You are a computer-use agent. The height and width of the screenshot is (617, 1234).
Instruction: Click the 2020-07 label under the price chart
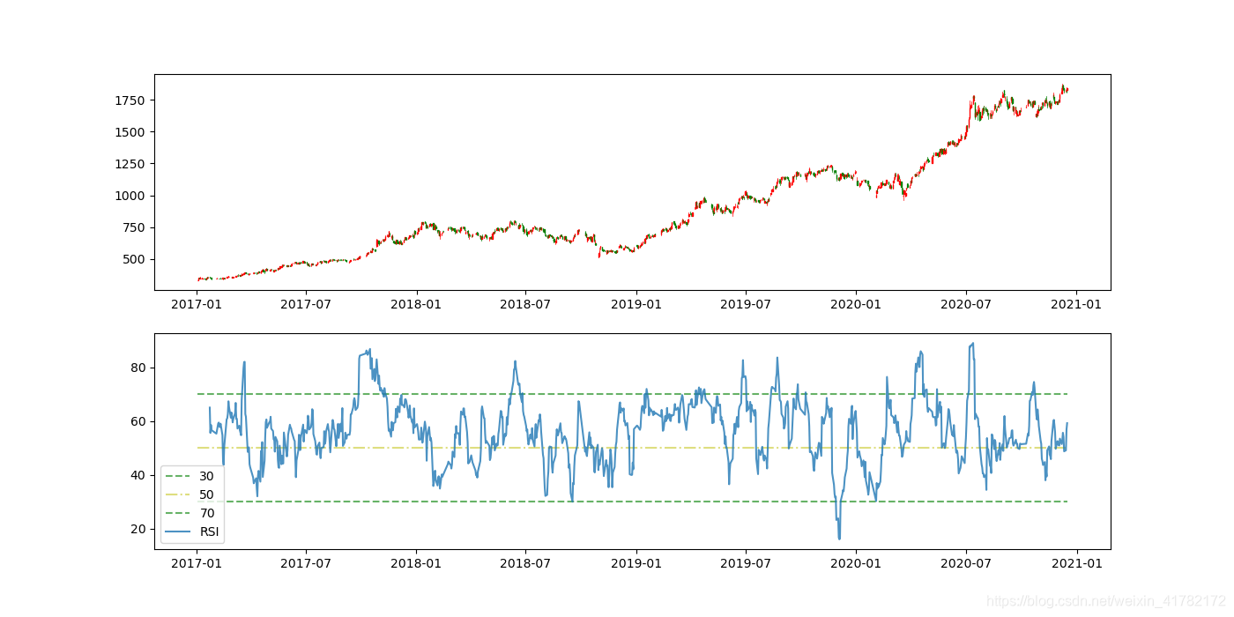pos(966,304)
